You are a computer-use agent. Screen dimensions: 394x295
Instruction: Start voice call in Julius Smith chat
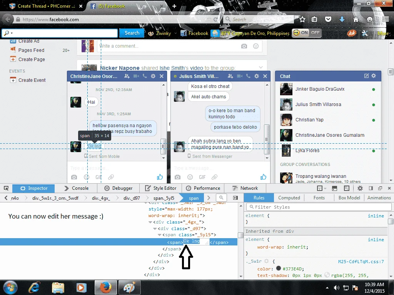pos(248,76)
